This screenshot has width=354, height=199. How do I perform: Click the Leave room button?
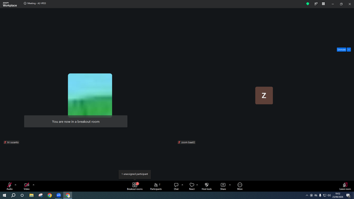345,186
